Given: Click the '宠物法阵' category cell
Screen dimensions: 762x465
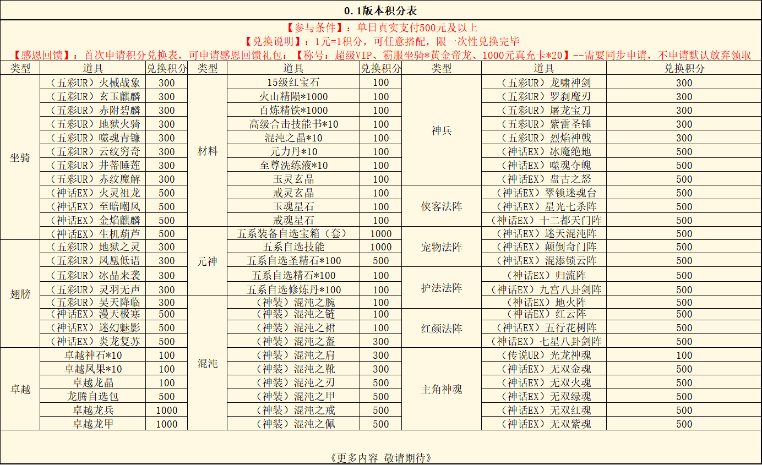Looking at the screenshot, I should pyautogui.click(x=442, y=247).
